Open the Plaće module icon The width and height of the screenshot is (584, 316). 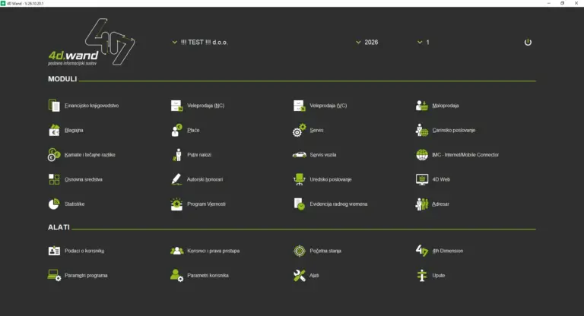point(176,130)
